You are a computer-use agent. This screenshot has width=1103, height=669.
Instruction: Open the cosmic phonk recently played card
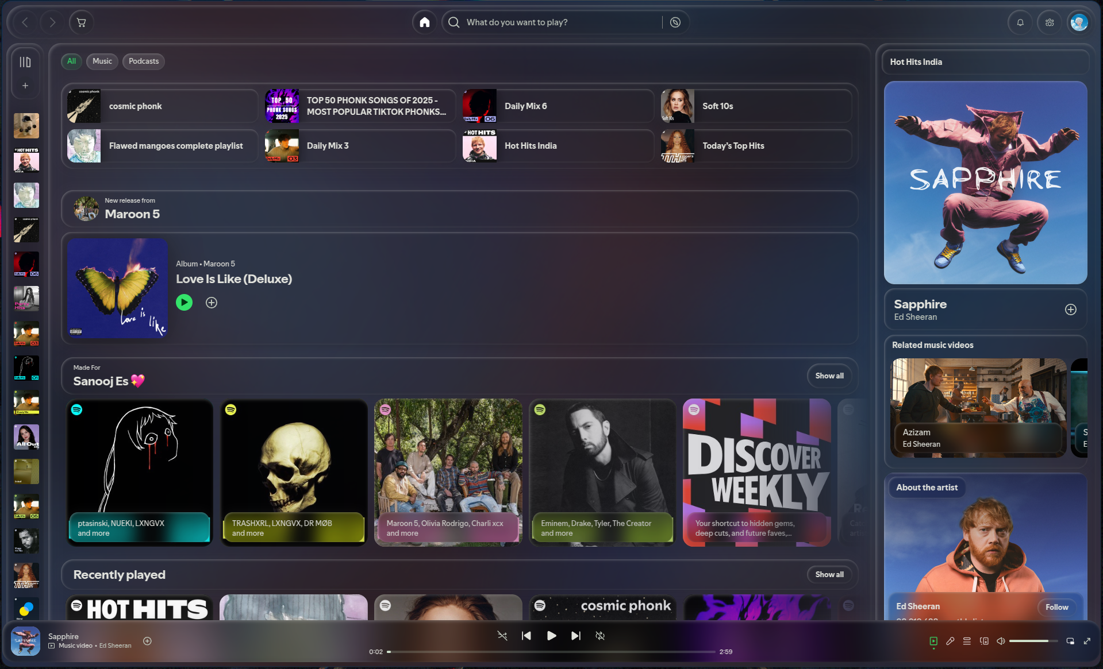(602, 607)
